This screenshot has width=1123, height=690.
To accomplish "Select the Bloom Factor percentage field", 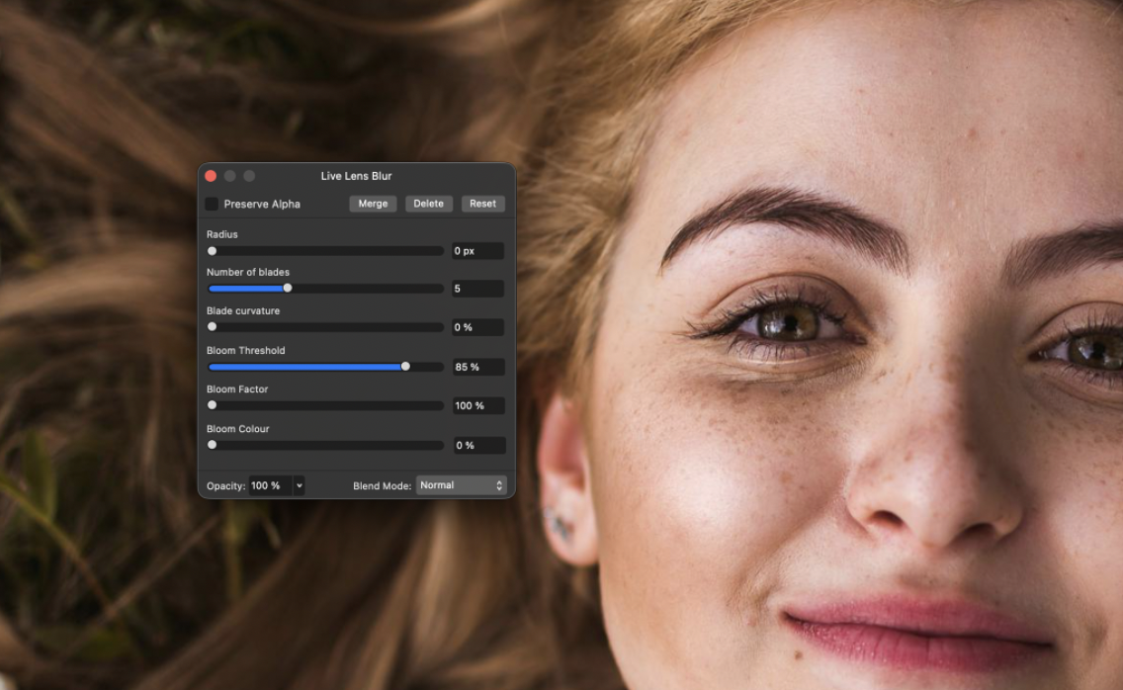I will pos(477,405).
